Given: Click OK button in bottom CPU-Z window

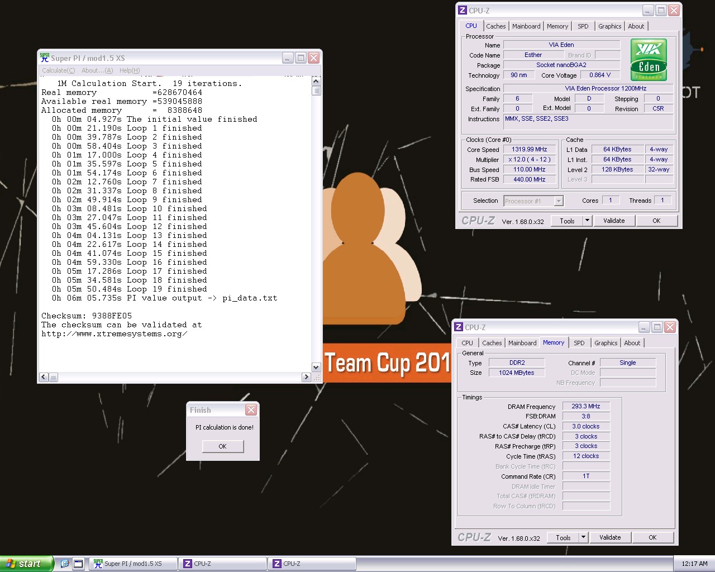Looking at the screenshot, I should pyautogui.click(x=652, y=537).
